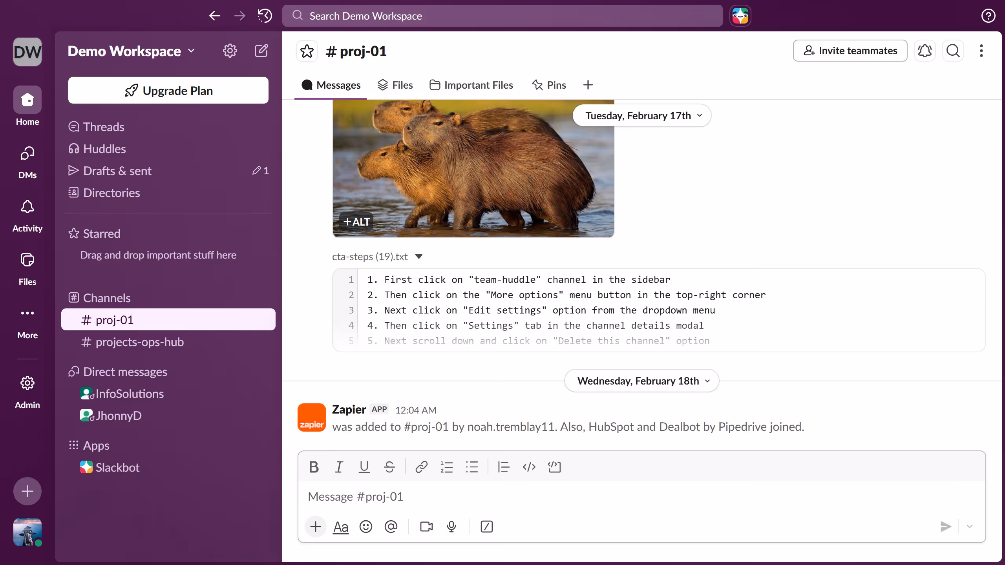Open the capybara image thumbnail
The height and width of the screenshot is (565, 1005).
pyautogui.click(x=473, y=169)
